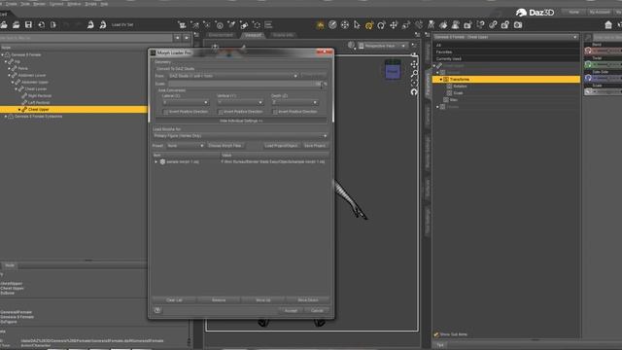Image resolution: width=622 pixels, height=350 pixels.
Task: Click the green Twist parameter slider
Action: [x=604, y=64]
